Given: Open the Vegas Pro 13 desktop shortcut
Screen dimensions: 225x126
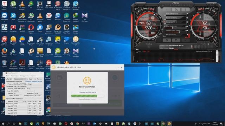Looking at the screenshot, I should coord(40,5).
